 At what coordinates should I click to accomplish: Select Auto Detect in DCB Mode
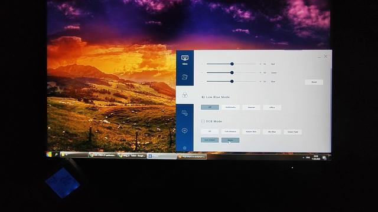coord(210,140)
